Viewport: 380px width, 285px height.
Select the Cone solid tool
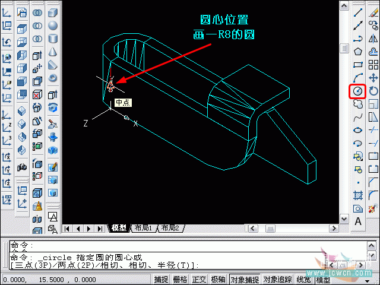[x=53, y=52]
